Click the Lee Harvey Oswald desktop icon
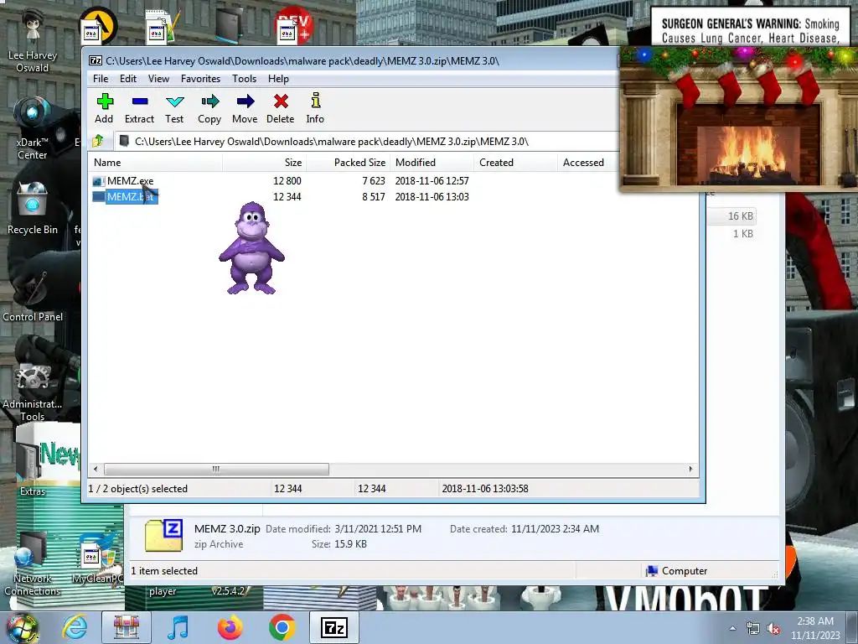Image resolution: width=858 pixels, height=644 pixels. pos(33,41)
